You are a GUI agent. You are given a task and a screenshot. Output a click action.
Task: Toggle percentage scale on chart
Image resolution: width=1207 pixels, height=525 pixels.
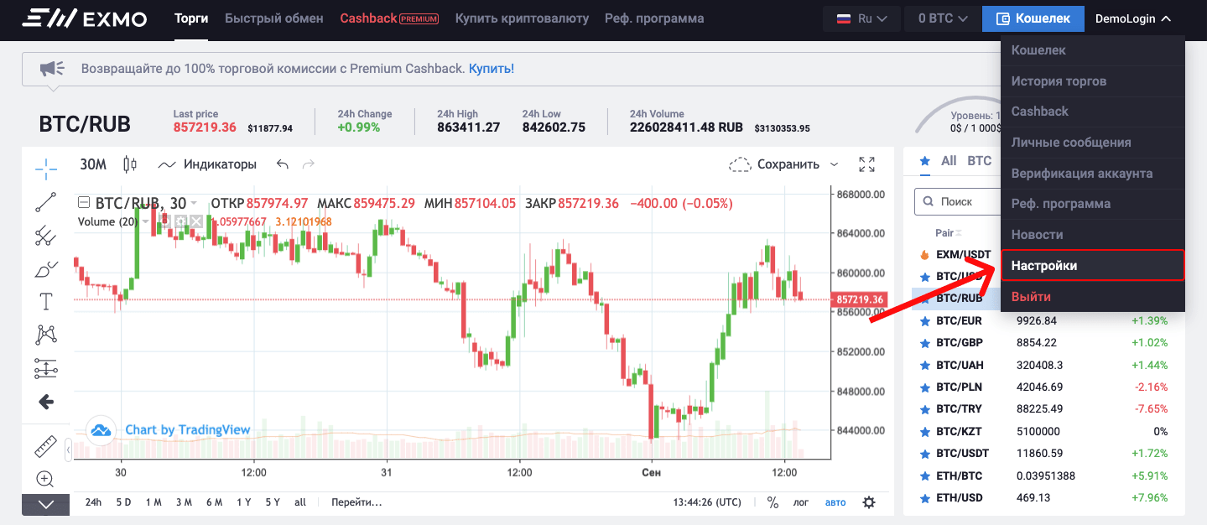(x=773, y=502)
